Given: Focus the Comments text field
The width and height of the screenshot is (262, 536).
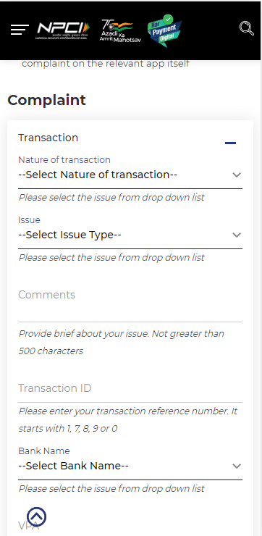Looking at the screenshot, I should click(130, 301).
